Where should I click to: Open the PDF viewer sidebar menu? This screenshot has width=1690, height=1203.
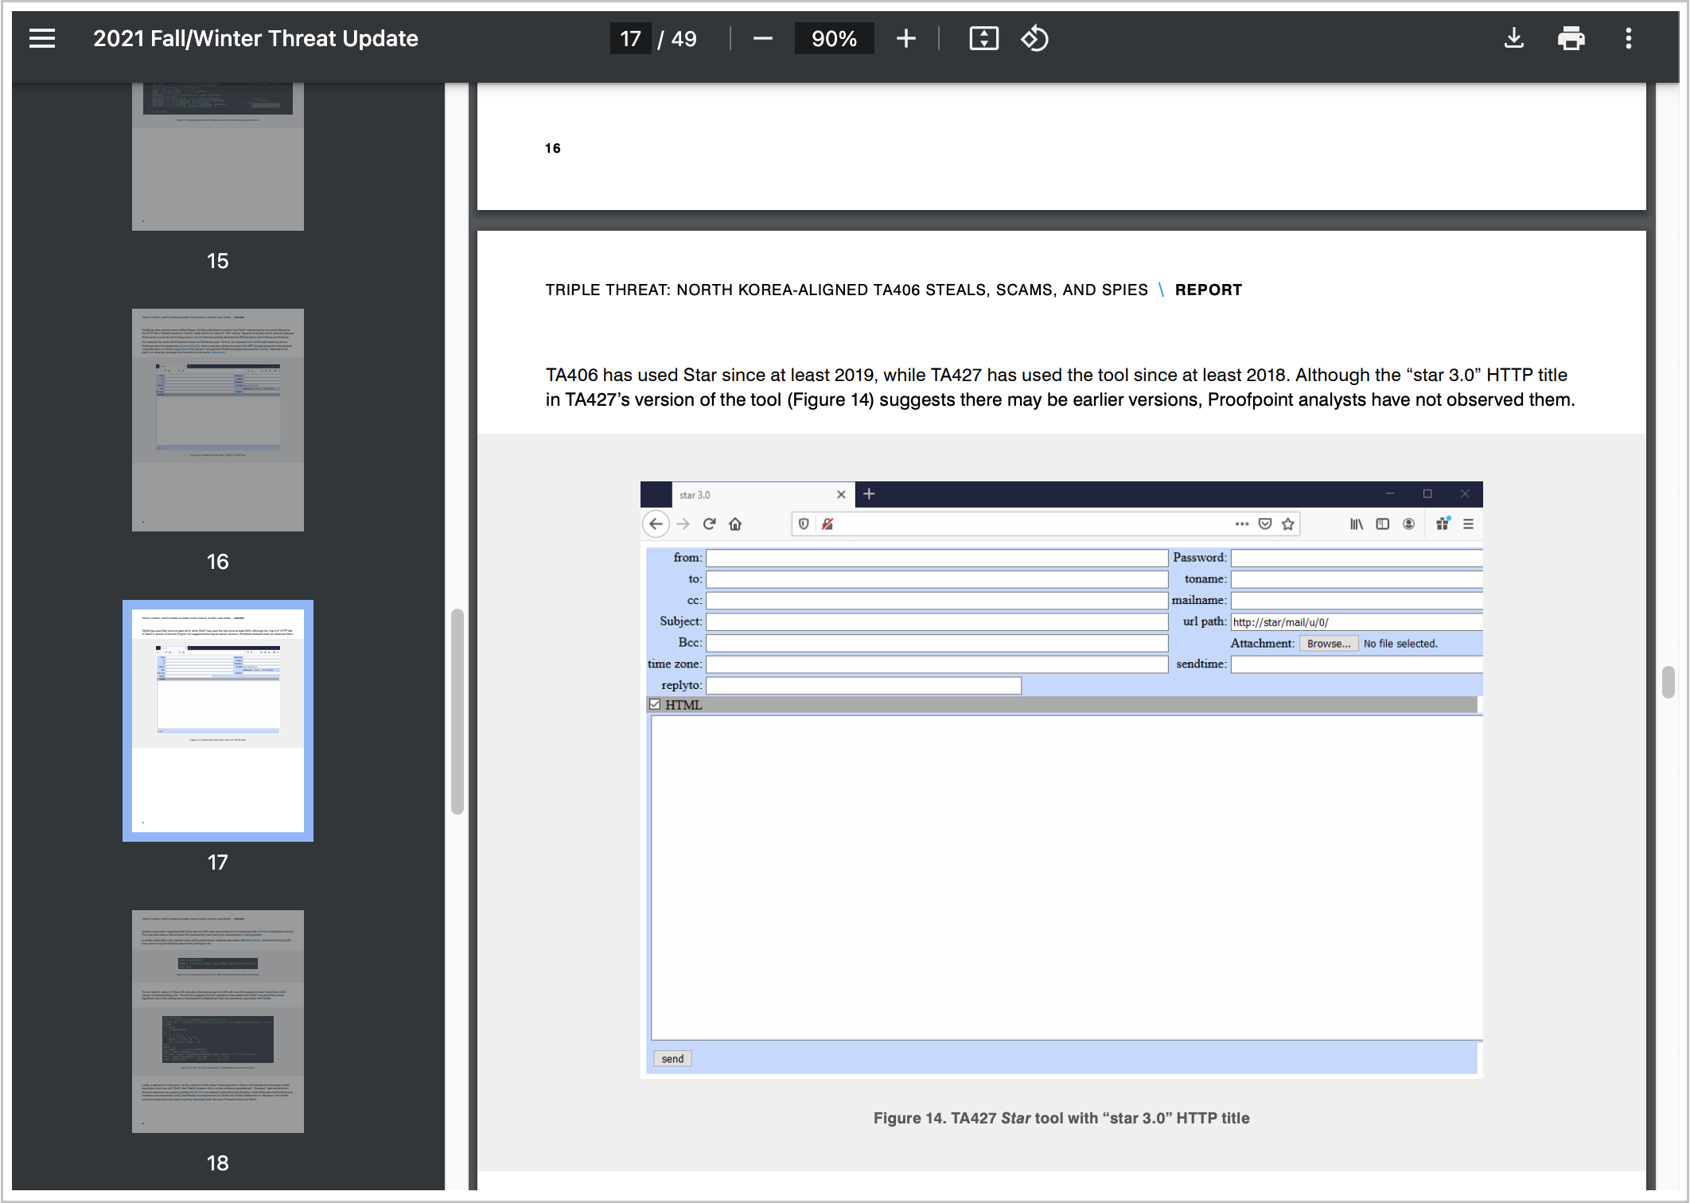pyautogui.click(x=42, y=38)
